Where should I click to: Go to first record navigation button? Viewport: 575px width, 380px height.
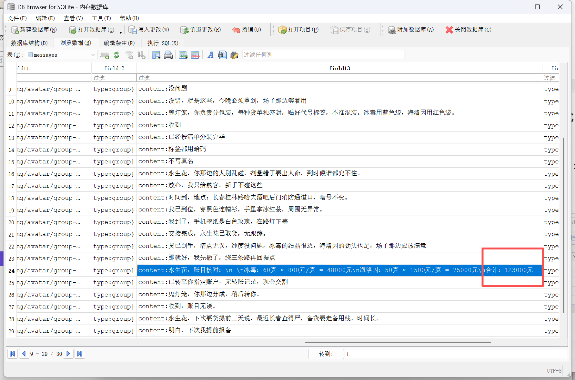(12, 354)
